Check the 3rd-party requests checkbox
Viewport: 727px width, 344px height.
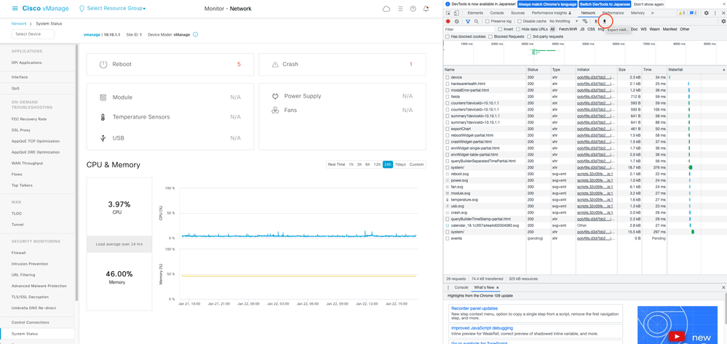coord(529,36)
